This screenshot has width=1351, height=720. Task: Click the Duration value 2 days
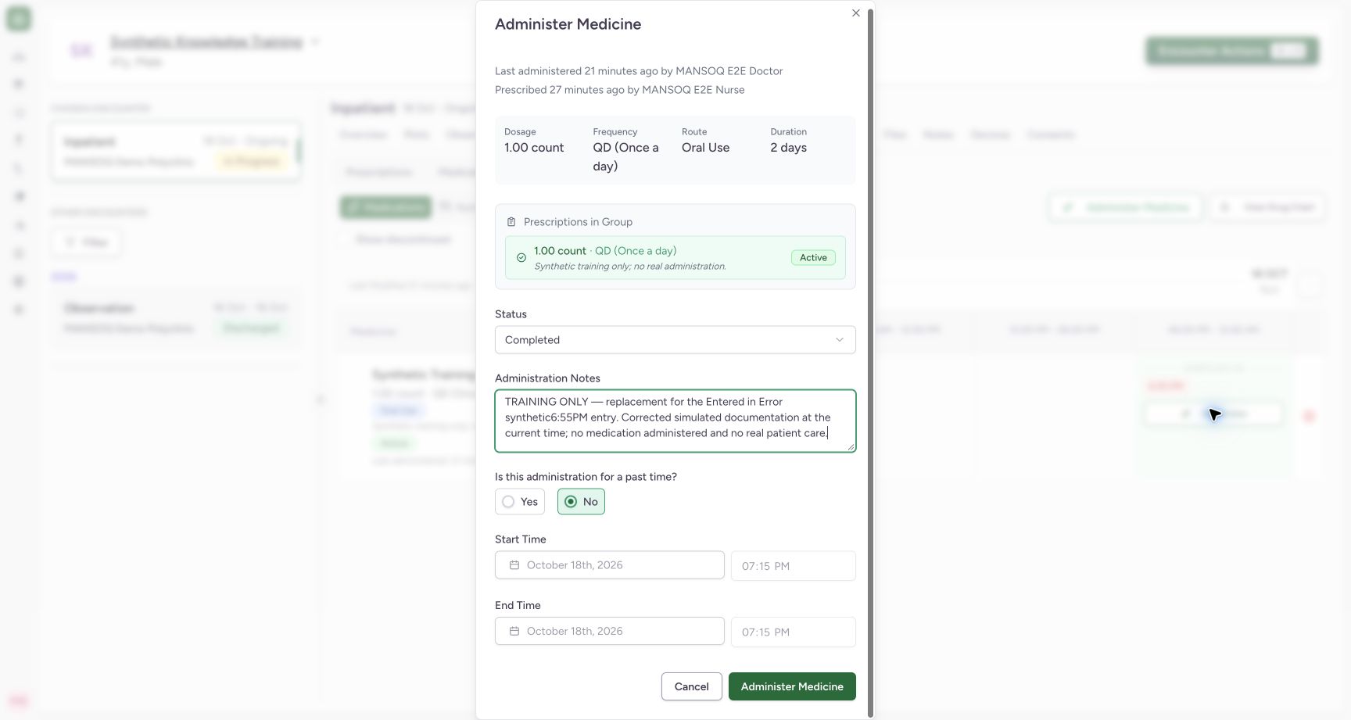(x=789, y=148)
